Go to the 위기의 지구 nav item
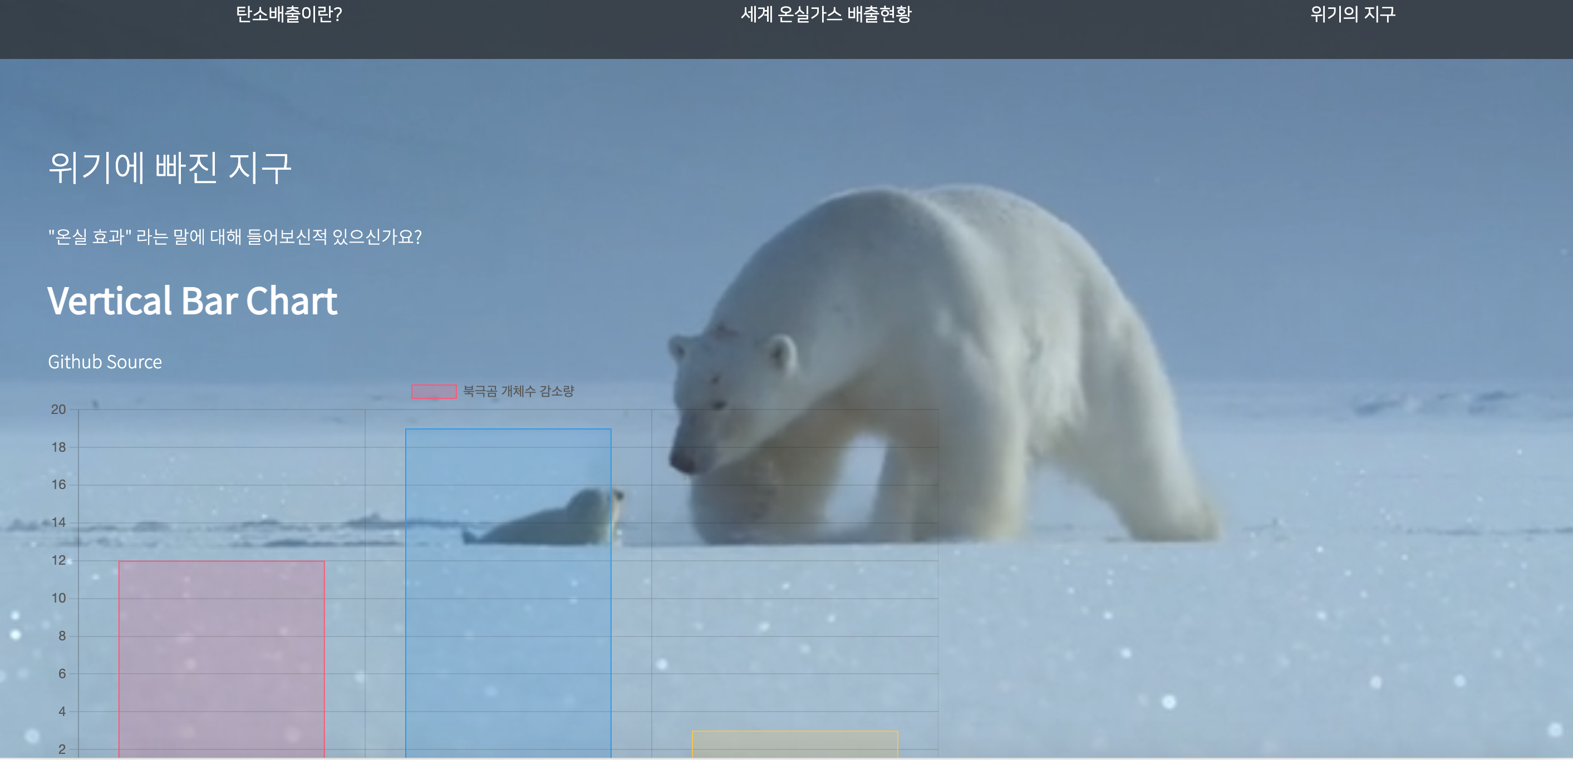This screenshot has height=760, width=1573. pyautogui.click(x=1352, y=14)
